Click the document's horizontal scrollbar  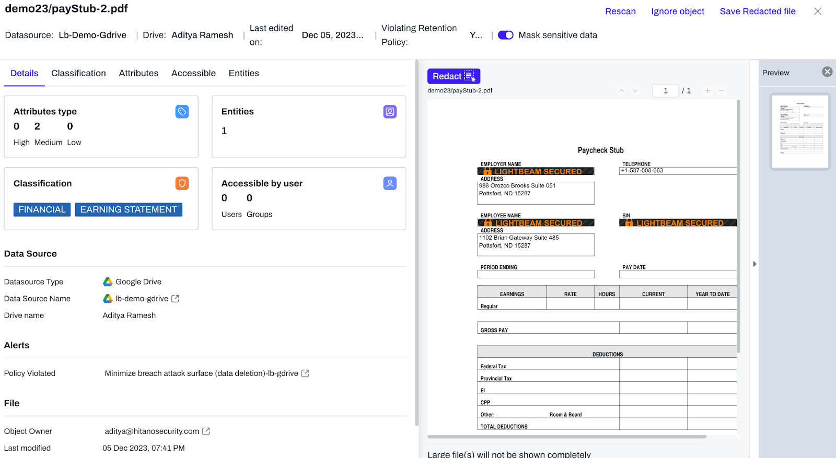point(566,437)
